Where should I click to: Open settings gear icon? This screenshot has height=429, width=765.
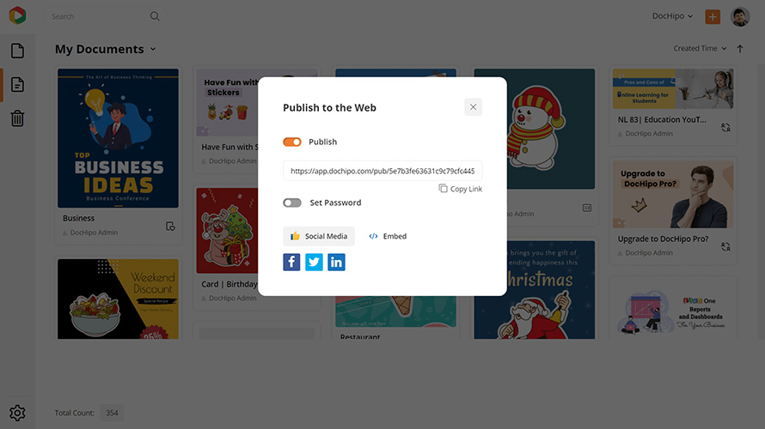click(17, 413)
